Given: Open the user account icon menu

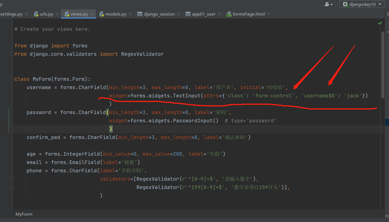Looking at the screenshot, I should coord(329,4).
